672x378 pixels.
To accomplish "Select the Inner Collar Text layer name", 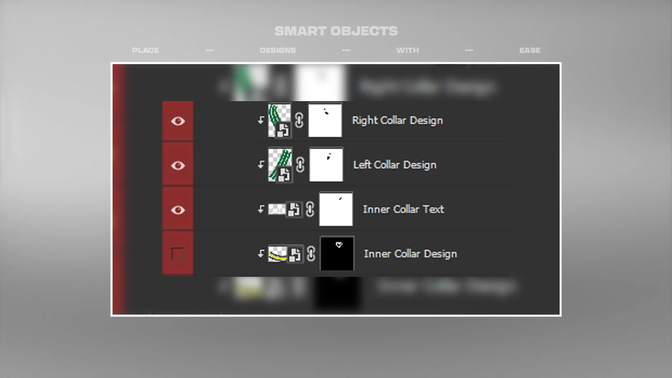I will coord(403,209).
